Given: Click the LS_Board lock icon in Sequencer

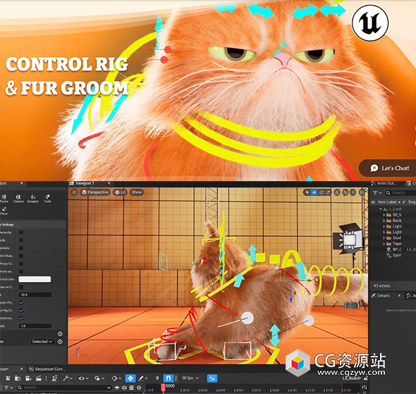Looking at the screenshot, I should coord(366,378).
